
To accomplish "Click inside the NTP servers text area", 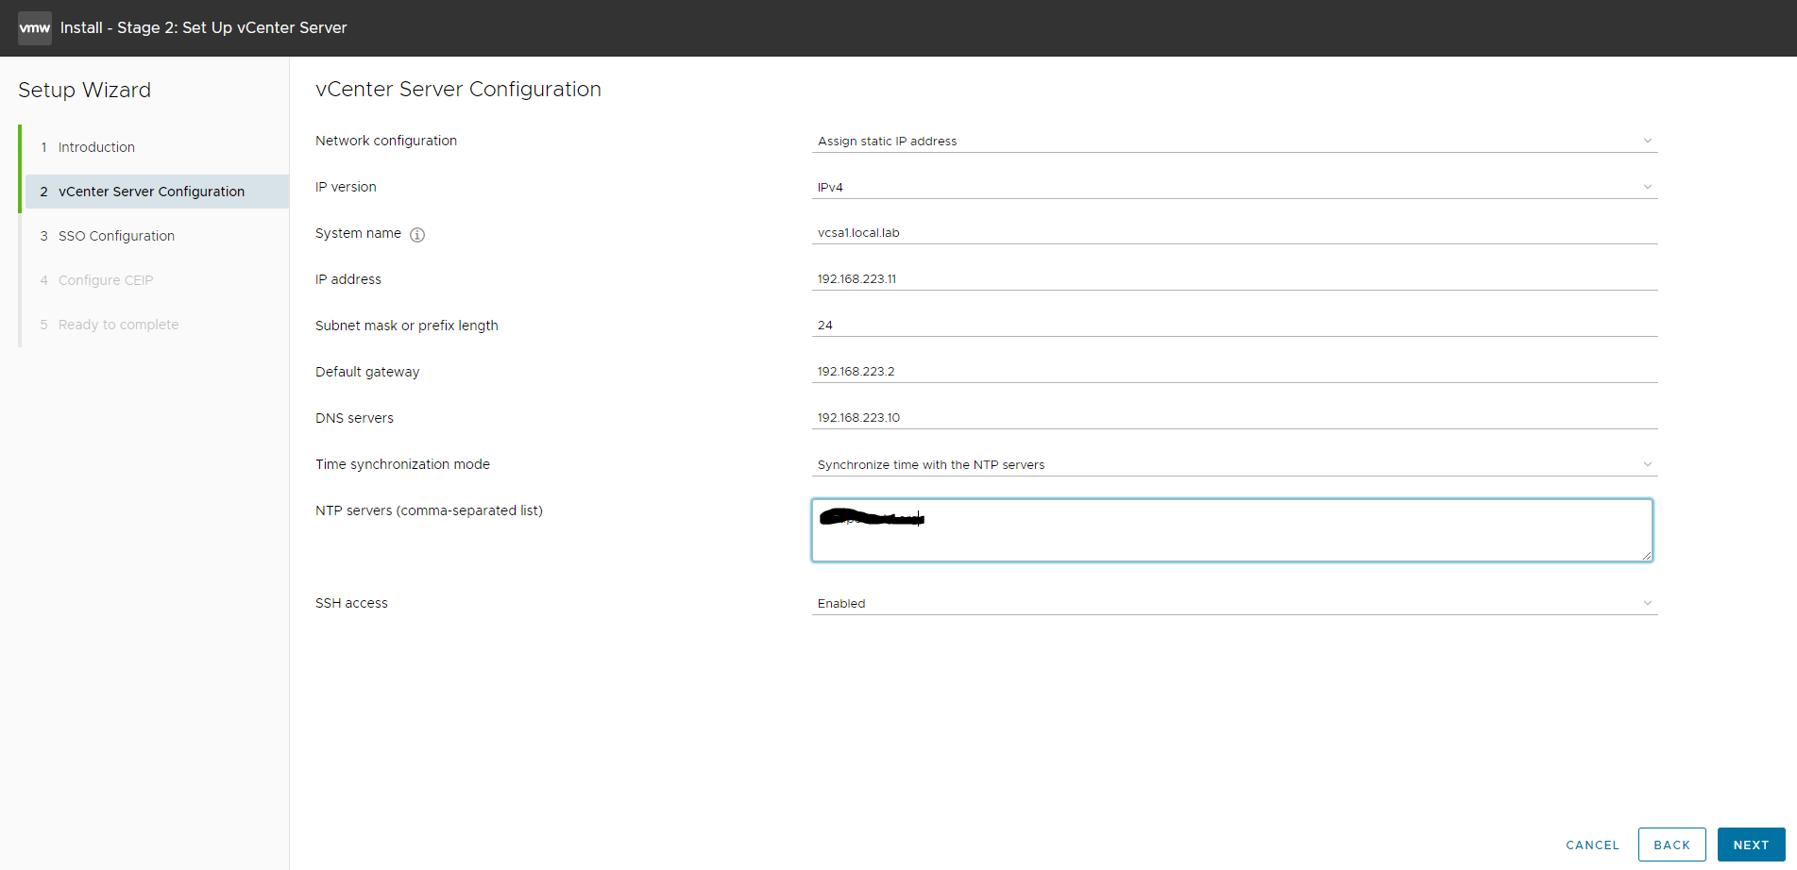I will [x=1231, y=530].
